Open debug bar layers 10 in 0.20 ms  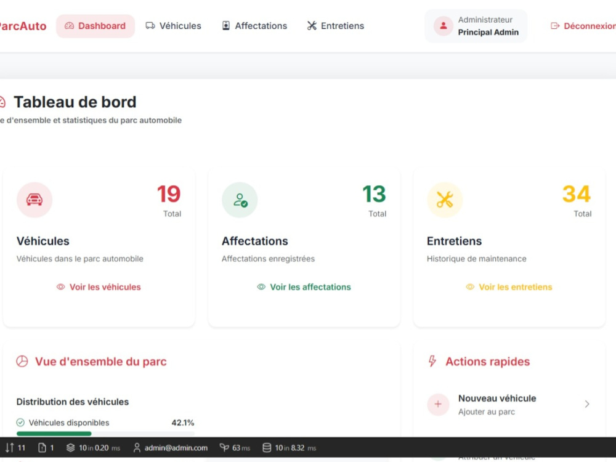tap(93, 448)
